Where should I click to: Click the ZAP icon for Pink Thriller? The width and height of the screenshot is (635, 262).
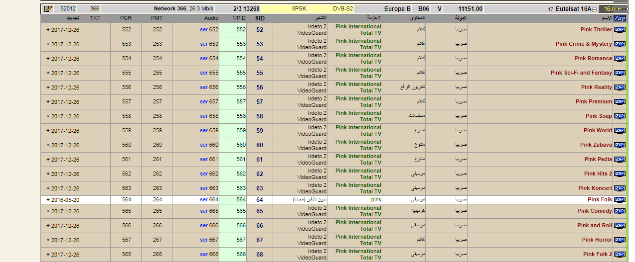click(x=620, y=30)
